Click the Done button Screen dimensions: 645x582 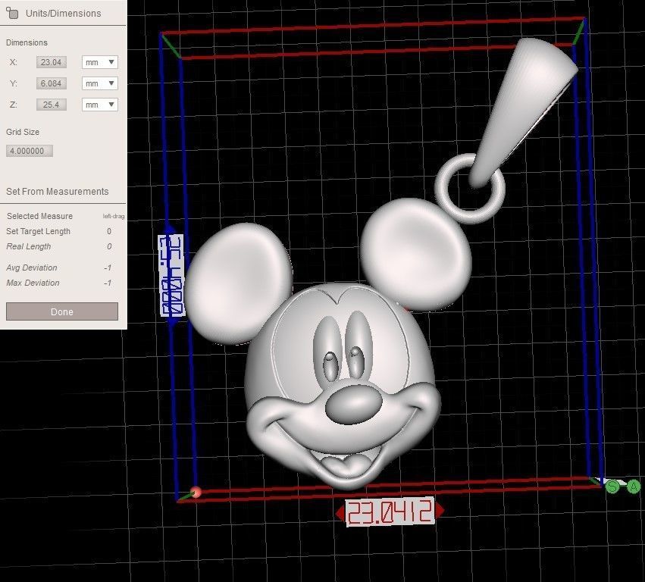(62, 311)
